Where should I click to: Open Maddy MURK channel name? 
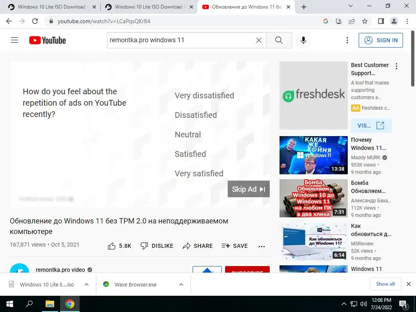coord(366,157)
